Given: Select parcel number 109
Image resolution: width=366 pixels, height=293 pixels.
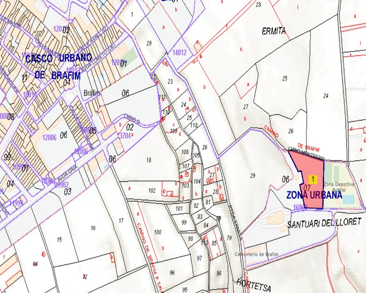Looking at the screenshot, I should (173, 131).
